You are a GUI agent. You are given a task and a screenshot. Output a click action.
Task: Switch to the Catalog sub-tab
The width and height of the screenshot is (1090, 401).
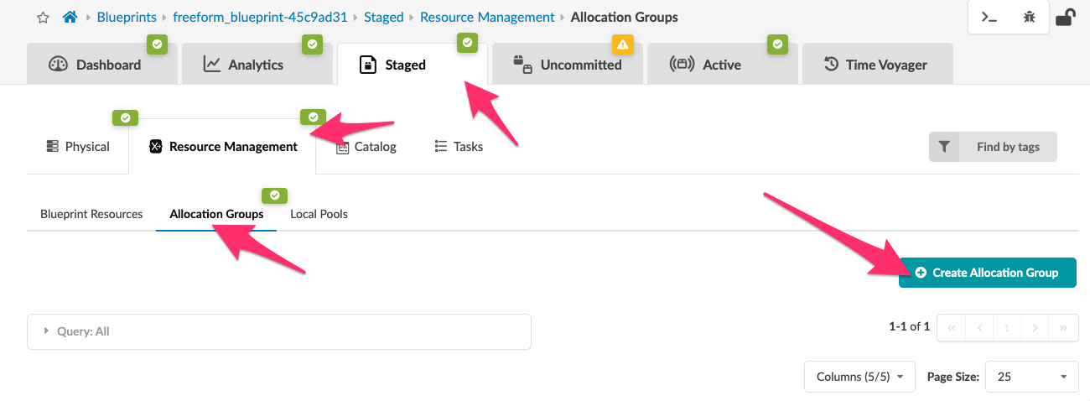tap(366, 147)
